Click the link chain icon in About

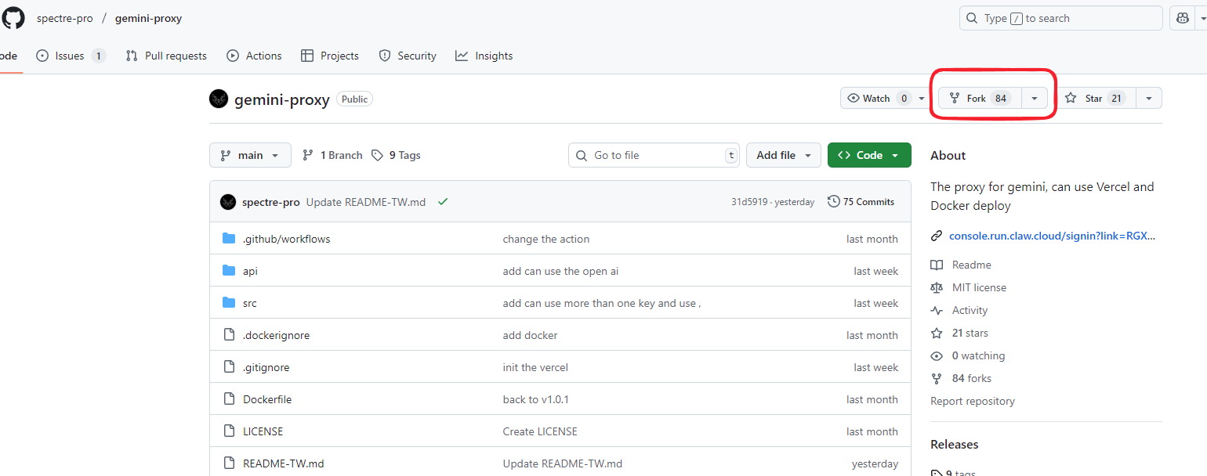coord(937,236)
